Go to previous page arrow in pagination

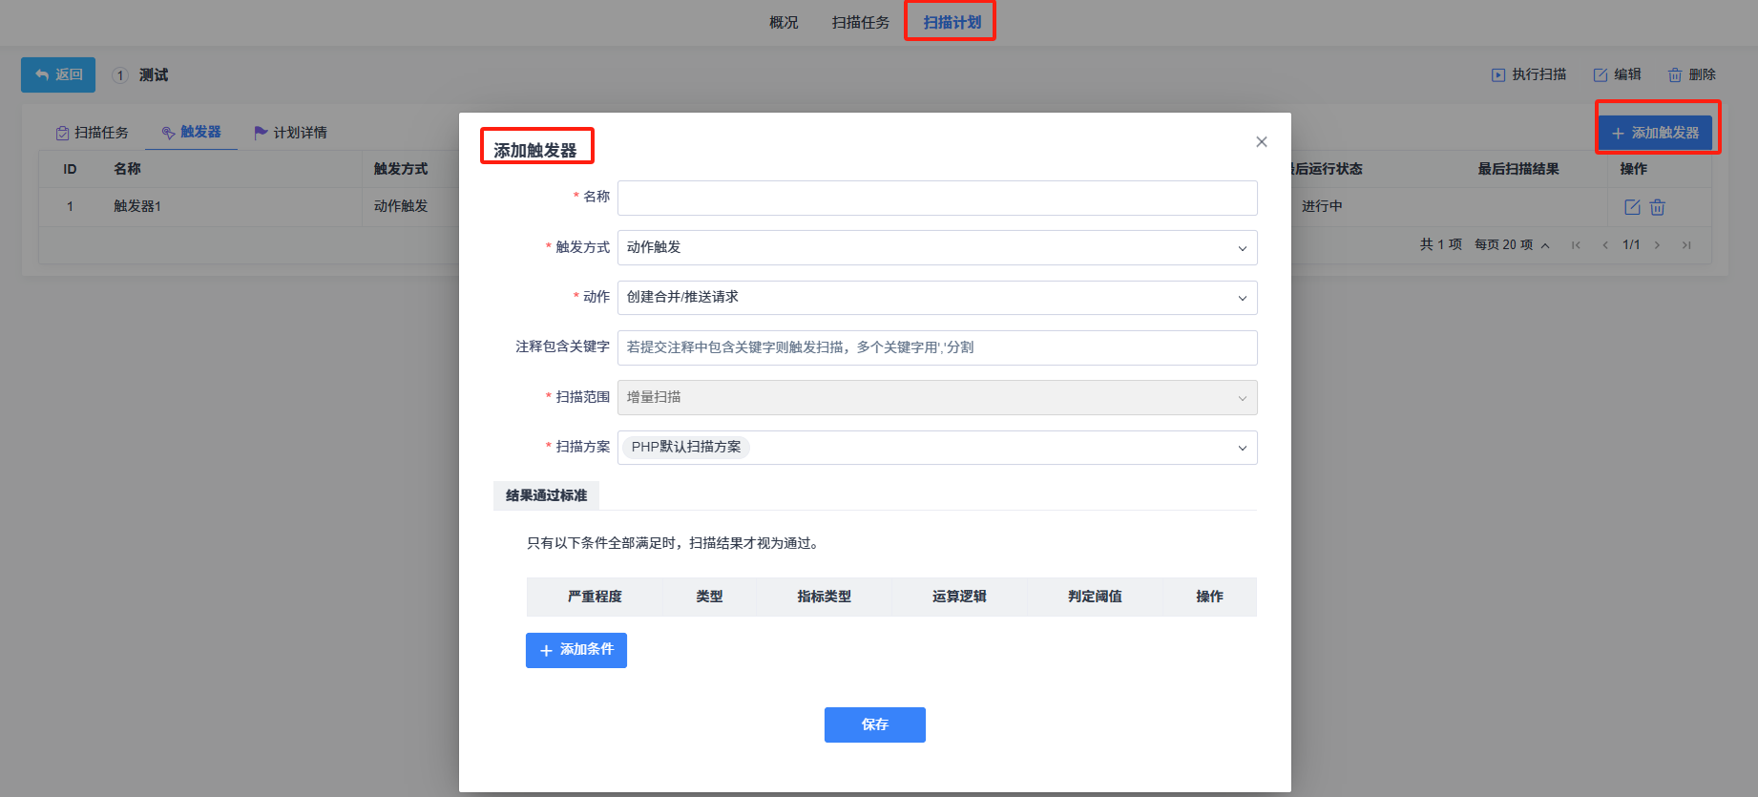coord(1605,245)
